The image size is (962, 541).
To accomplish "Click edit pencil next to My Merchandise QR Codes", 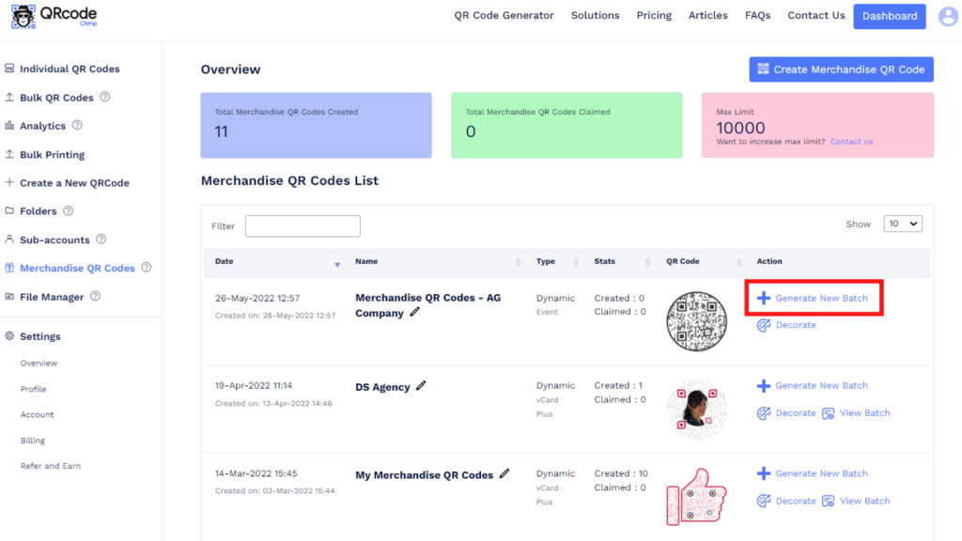I will tap(504, 474).
